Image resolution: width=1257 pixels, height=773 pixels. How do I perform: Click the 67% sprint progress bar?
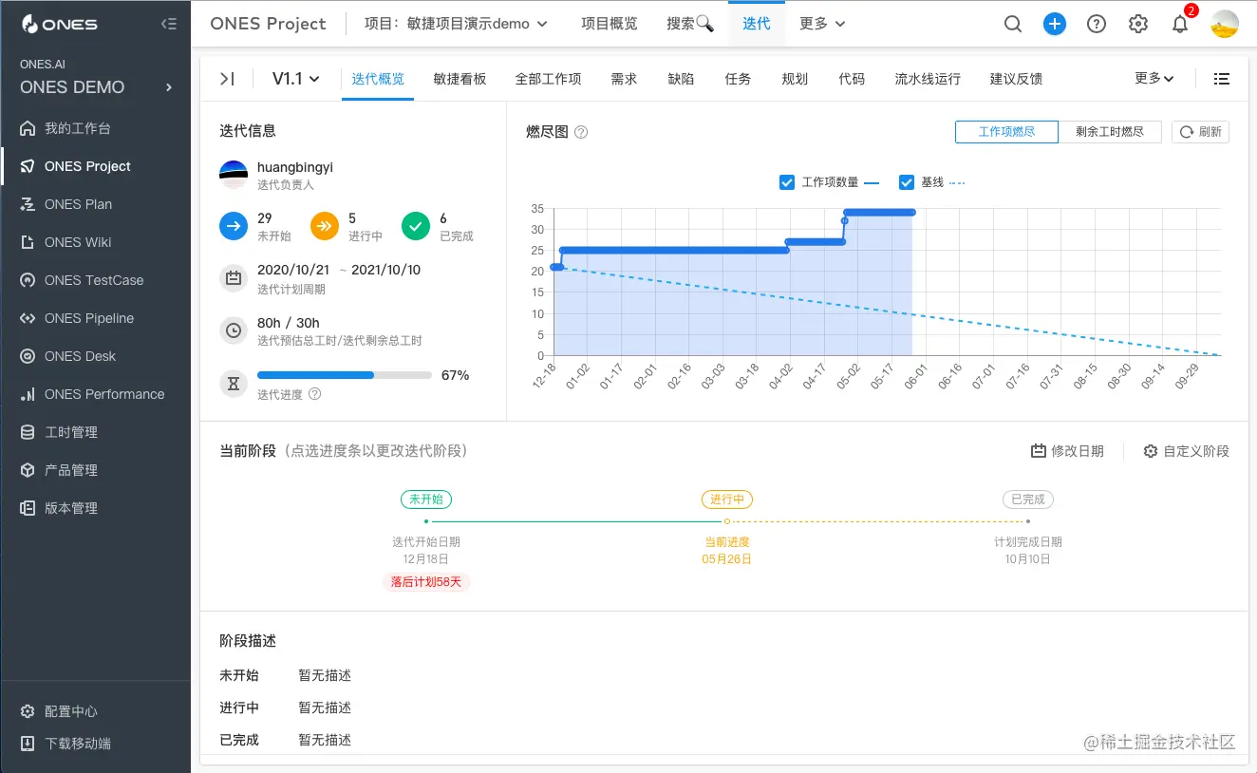click(x=344, y=375)
